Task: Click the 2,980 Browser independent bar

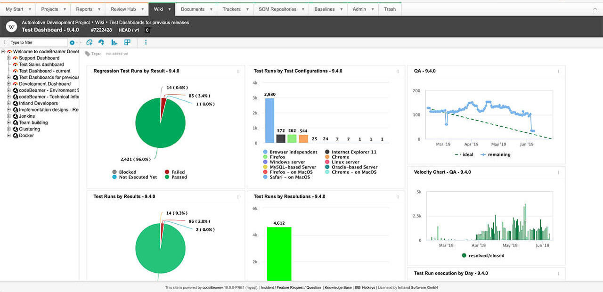Action: (269, 121)
